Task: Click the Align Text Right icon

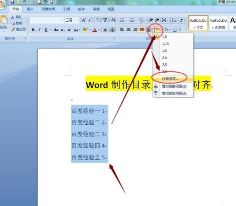Action: click(135, 29)
